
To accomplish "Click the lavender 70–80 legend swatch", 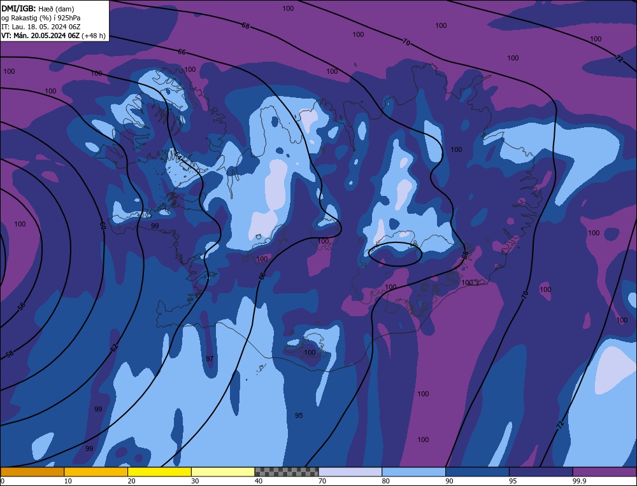I will (350, 472).
